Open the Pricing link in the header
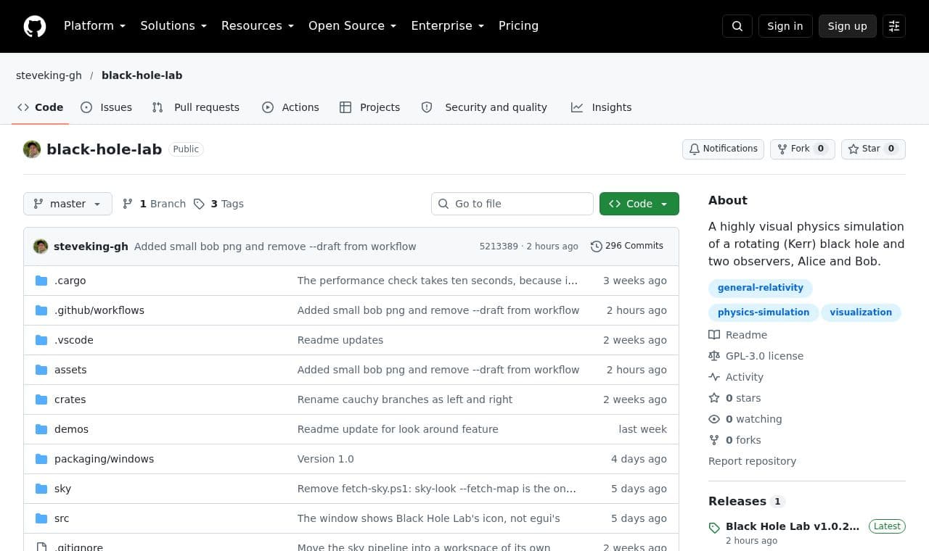 tap(518, 26)
